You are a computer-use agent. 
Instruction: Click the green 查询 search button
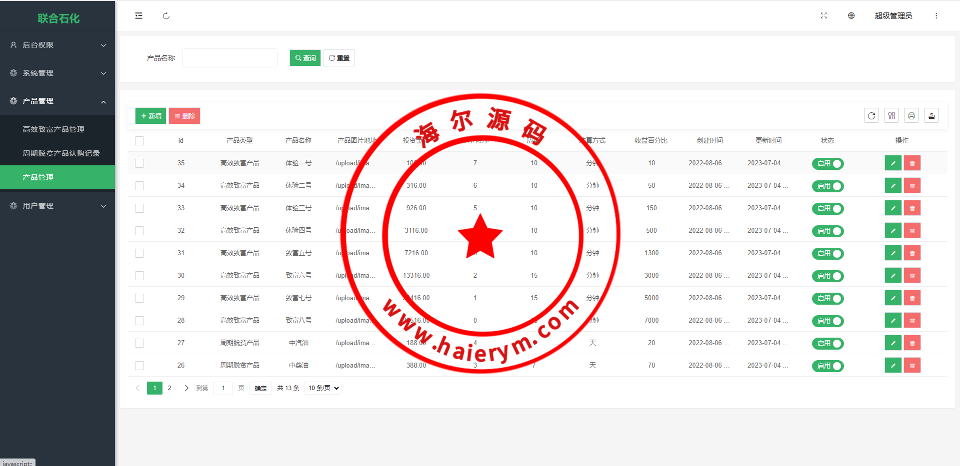coord(305,58)
